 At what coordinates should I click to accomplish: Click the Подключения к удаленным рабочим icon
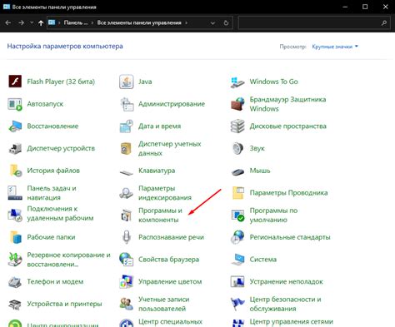(15, 216)
